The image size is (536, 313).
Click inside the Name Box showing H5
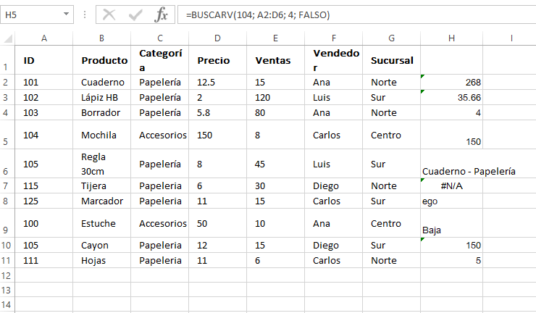31,14
